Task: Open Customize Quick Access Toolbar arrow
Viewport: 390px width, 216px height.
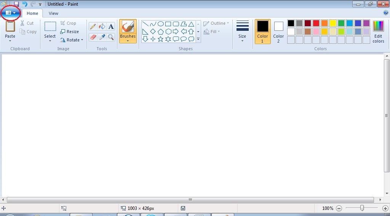Action: coord(40,4)
